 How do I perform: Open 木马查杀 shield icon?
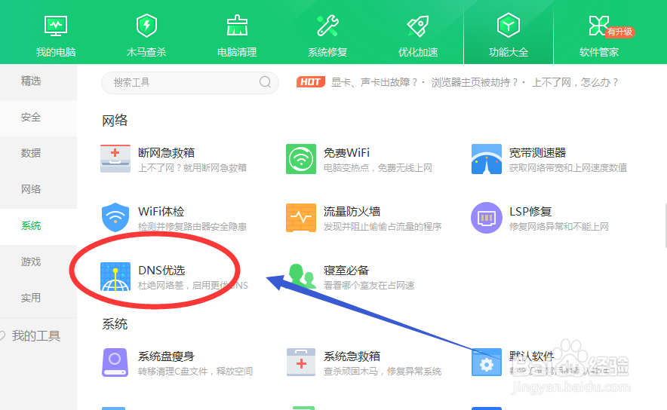point(146,26)
